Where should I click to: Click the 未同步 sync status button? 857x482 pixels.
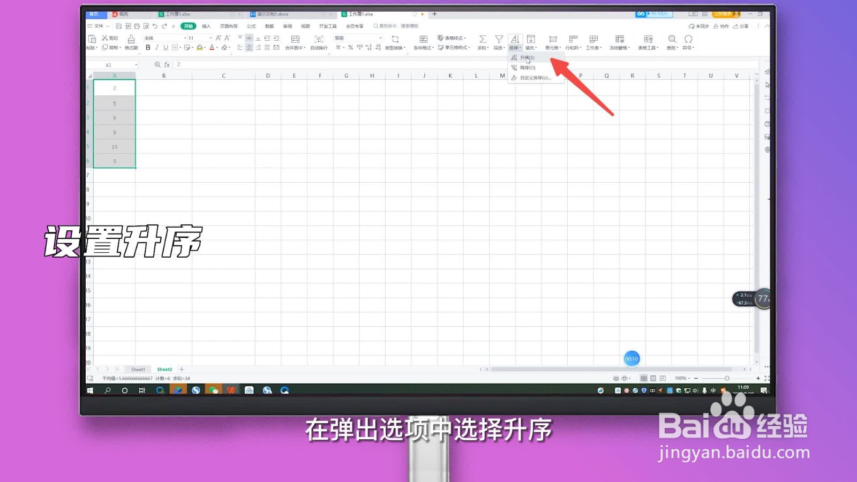699,26
